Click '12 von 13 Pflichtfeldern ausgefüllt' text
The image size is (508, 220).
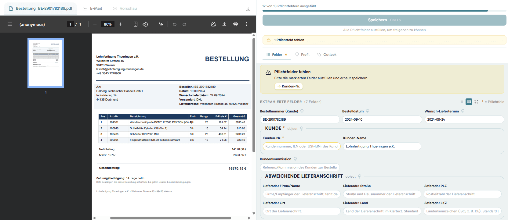[x=289, y=6]
